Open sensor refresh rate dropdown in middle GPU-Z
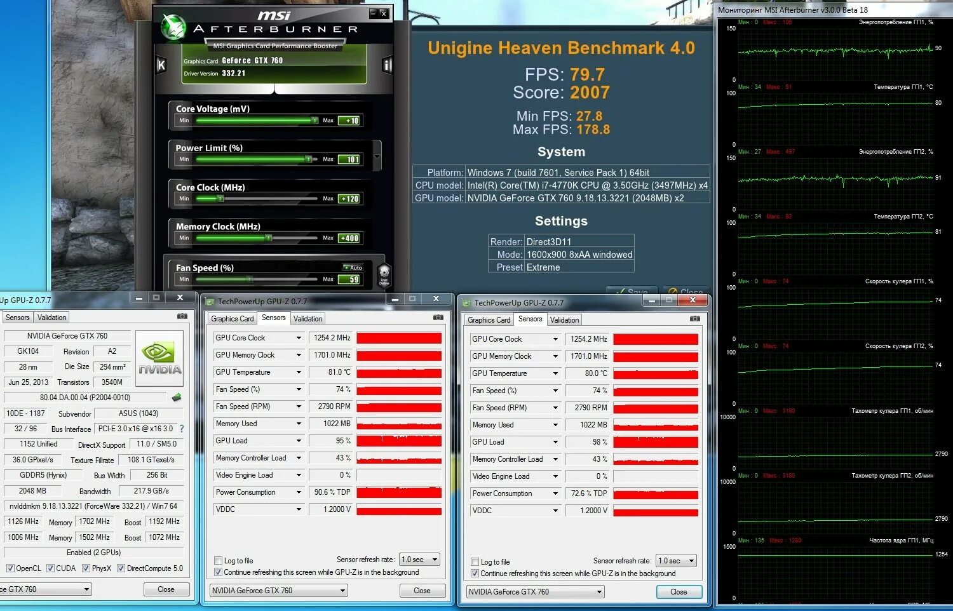 click(x=420, y=560)
